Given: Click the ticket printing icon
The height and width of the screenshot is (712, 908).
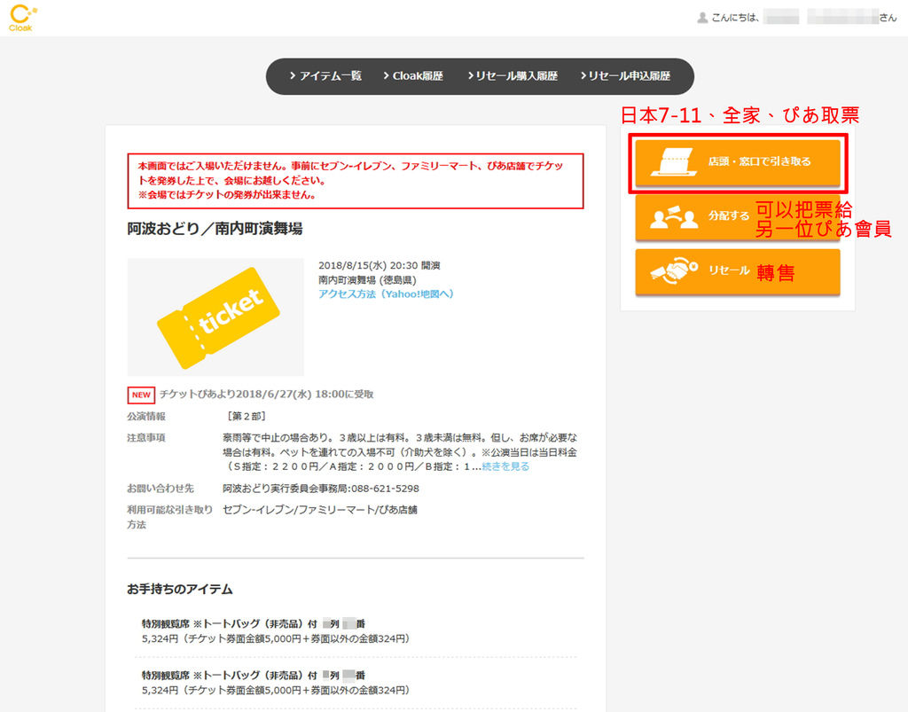Looking at the screenshot, I should tap(672, 161).
